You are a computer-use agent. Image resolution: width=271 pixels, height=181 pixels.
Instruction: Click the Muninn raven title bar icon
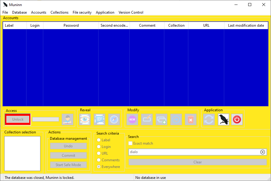coord(5,5)
